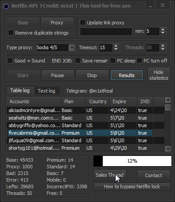
Task: Click the Threads value field
Action: 153,47
